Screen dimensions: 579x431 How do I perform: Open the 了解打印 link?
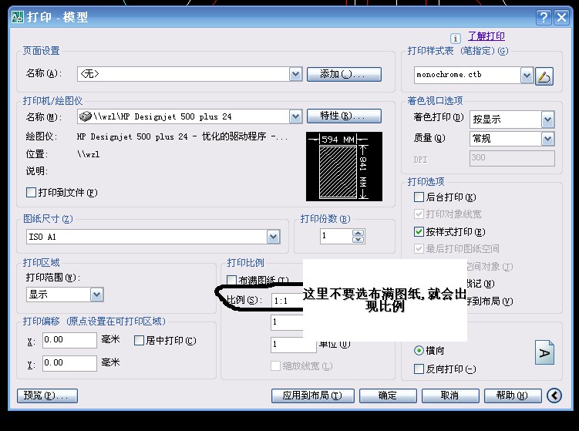486,36
